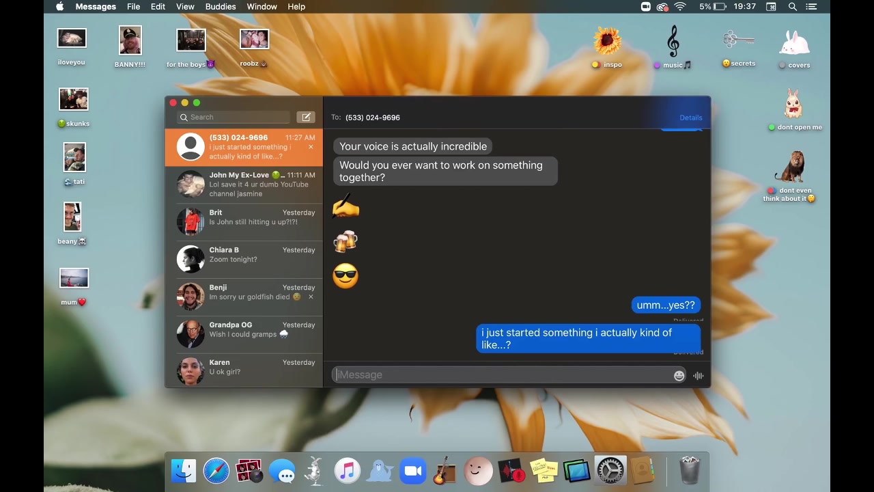Viewport: 874px width, 492px height.
Task: Open Zoom from the dock
Action: (412, 471)
